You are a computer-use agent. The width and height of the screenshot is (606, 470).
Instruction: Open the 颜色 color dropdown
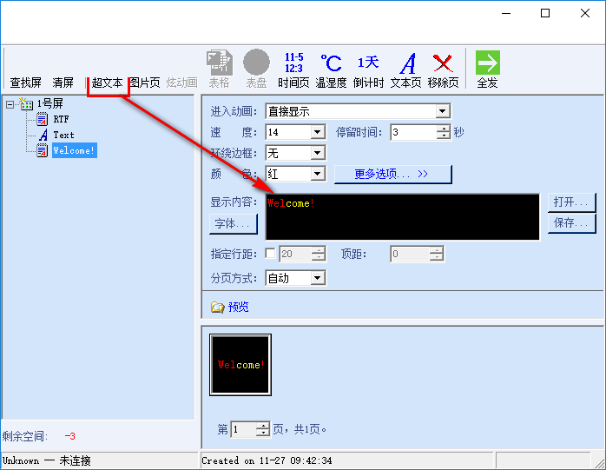317,174
